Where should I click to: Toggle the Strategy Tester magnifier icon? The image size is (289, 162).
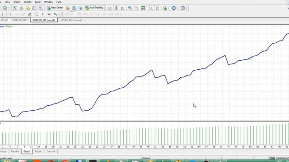tap(41, 8)
